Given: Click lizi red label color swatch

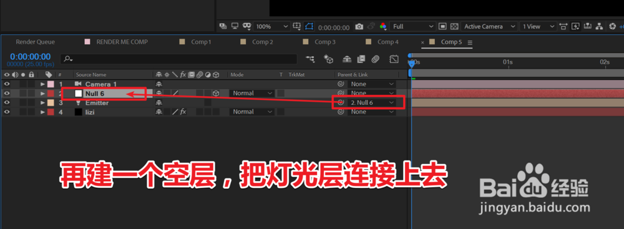Looking at the screenshot, I should click(51, 112).
